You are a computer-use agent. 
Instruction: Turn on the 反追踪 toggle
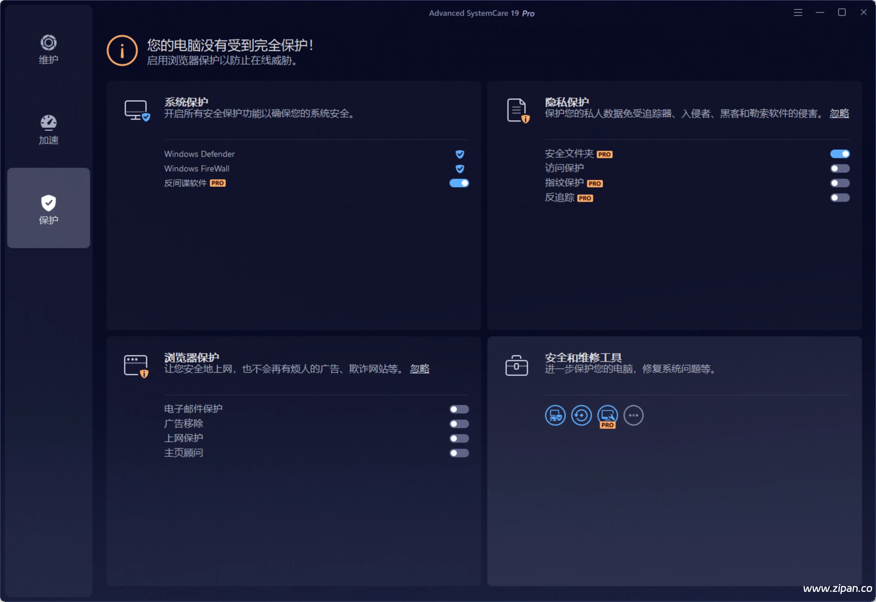840,198
